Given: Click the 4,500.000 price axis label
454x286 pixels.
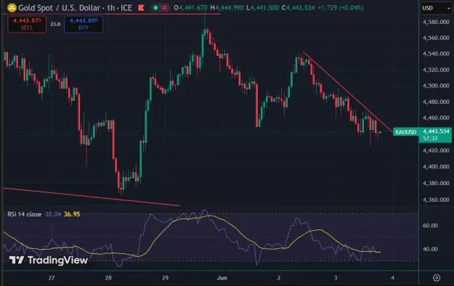Looking at the screenshot, I should click(436, 86).
